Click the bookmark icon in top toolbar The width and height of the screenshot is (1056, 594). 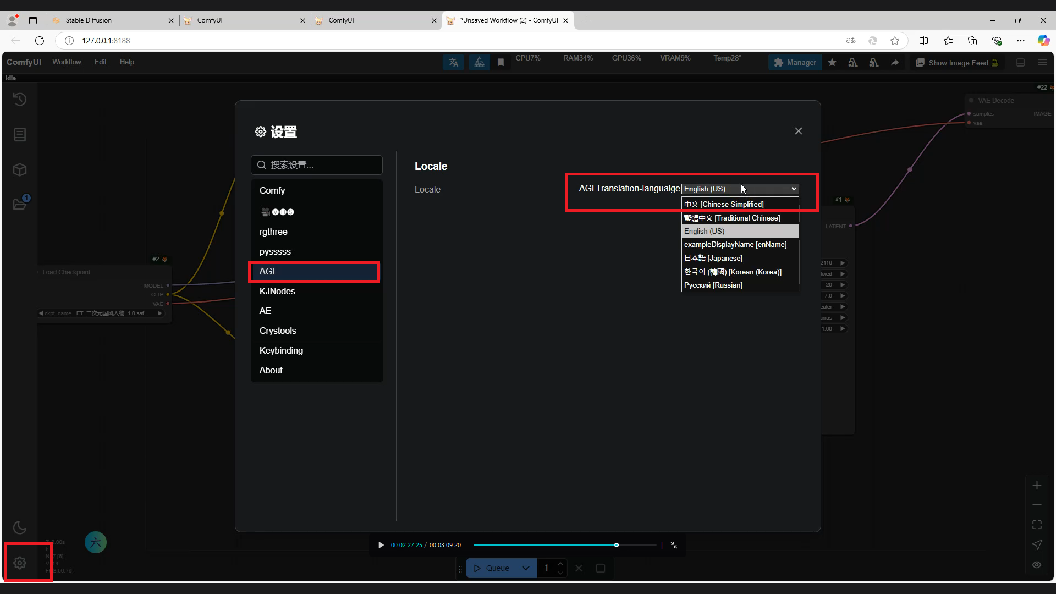[x=501, y=63]
